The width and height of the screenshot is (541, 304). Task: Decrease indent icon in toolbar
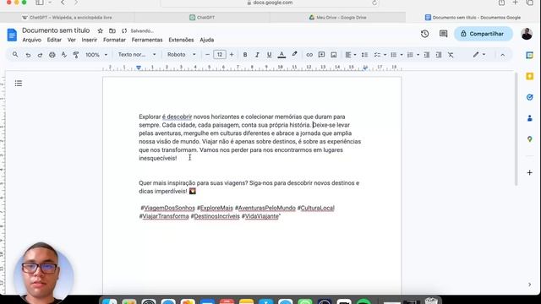click(x=427, y=55)
